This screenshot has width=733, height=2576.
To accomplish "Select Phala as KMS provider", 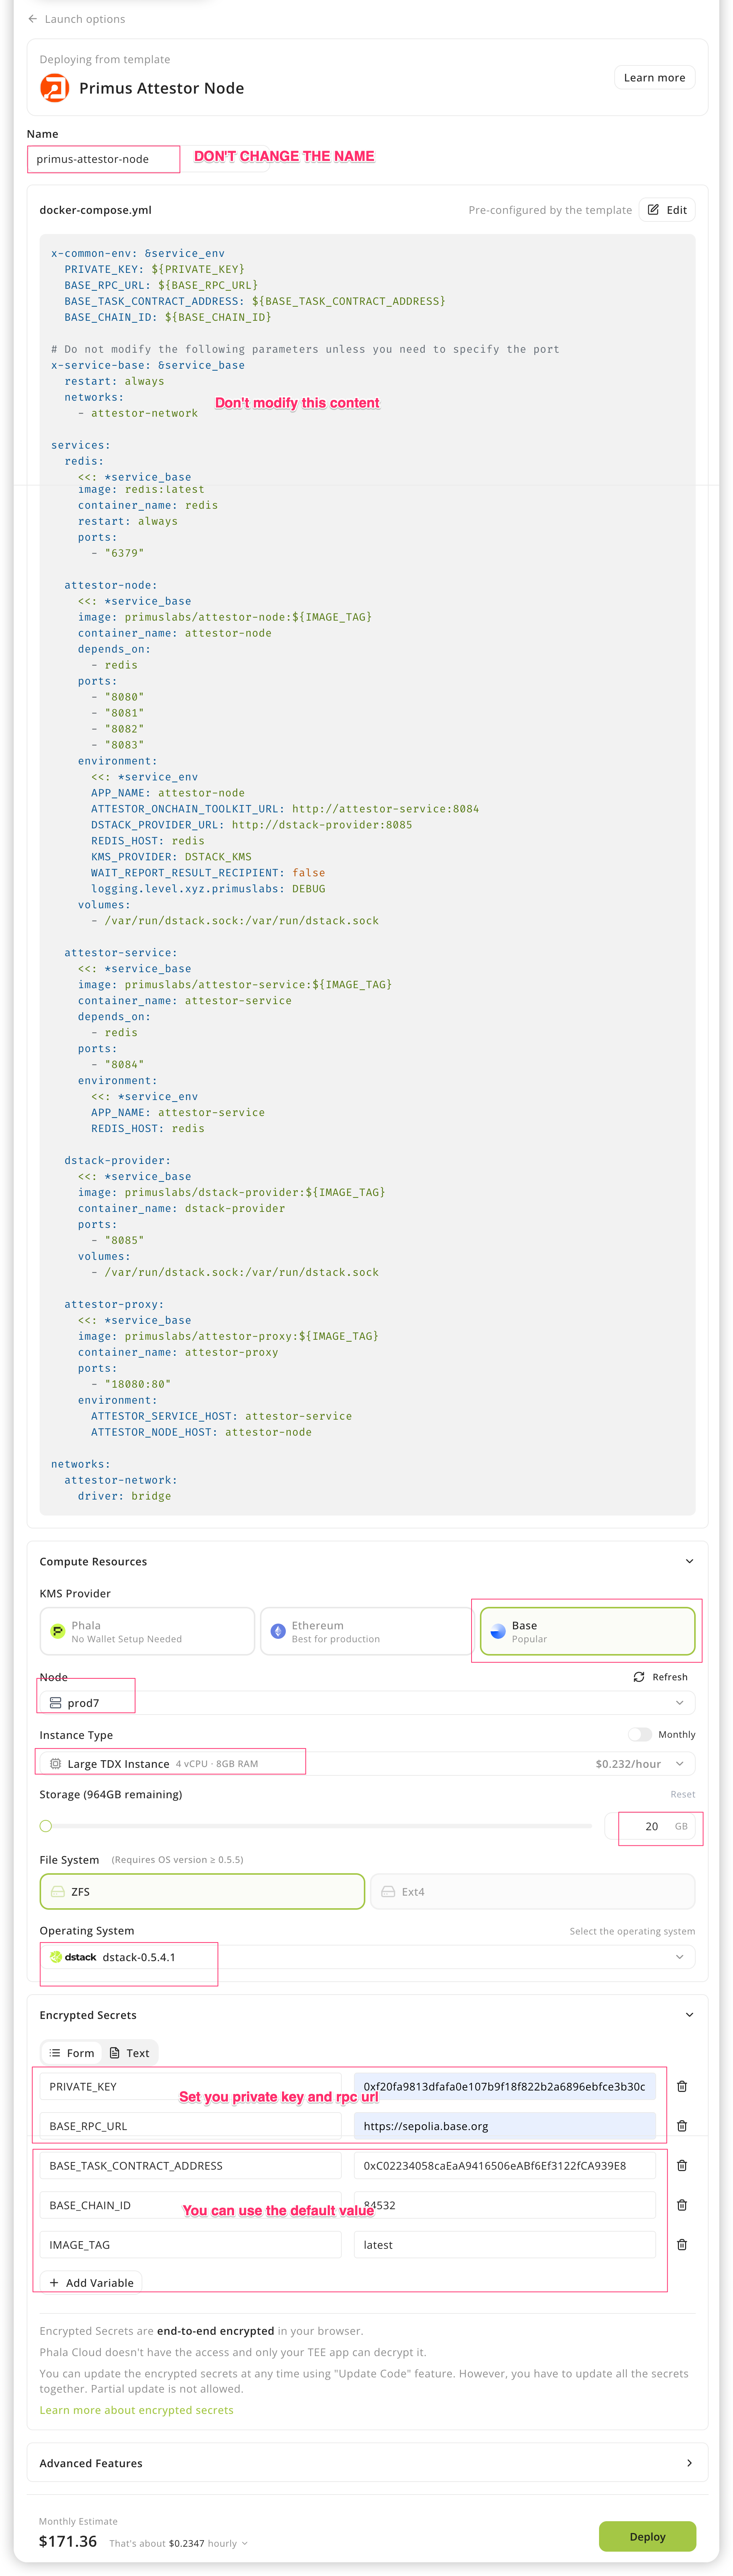I will tap(147, 1631).
